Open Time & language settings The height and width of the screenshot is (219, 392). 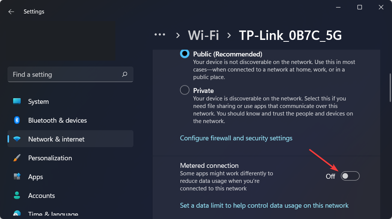pyautogui.click(x=53, y=214)
